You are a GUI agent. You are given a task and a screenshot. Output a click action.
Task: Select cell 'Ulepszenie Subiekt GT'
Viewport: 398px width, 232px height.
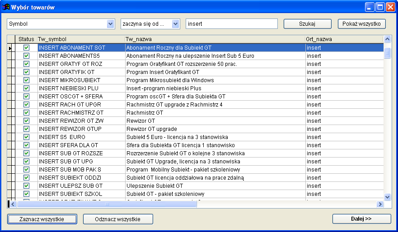pos(215,186)
